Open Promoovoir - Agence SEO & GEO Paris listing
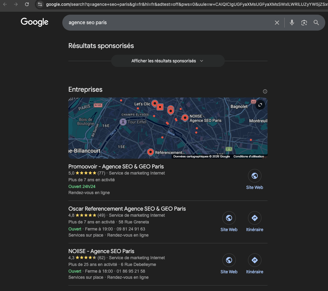This screenshot has width=328, height=291. (116, 167)
